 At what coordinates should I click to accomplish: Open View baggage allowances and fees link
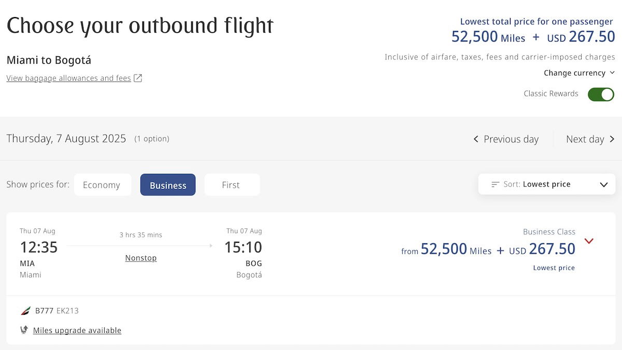68,78
